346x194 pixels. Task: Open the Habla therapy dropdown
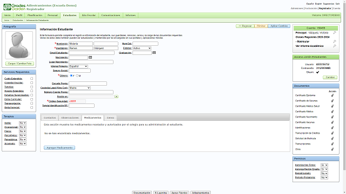point(23,123)
